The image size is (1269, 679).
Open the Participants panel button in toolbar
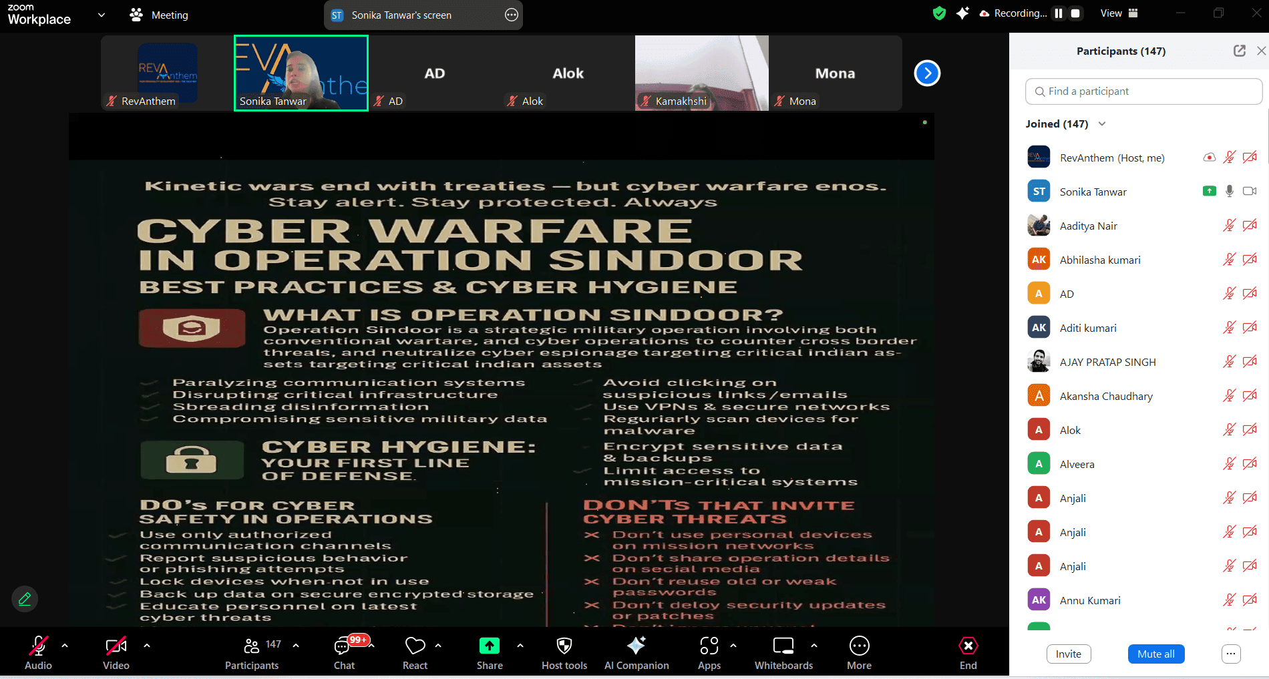tap(252, 652)
